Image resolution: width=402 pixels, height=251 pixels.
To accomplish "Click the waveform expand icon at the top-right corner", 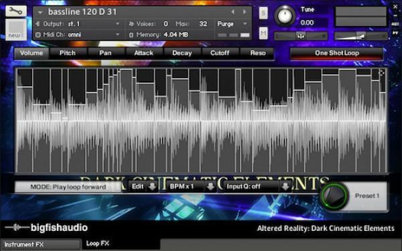I will [381, 73].
